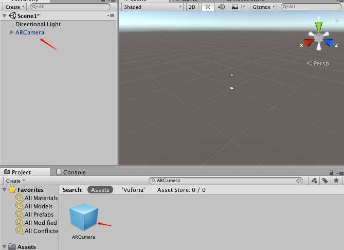The image size is (344, 250).
Task: Click the Hierarchy search field
Action: (70, 7)
